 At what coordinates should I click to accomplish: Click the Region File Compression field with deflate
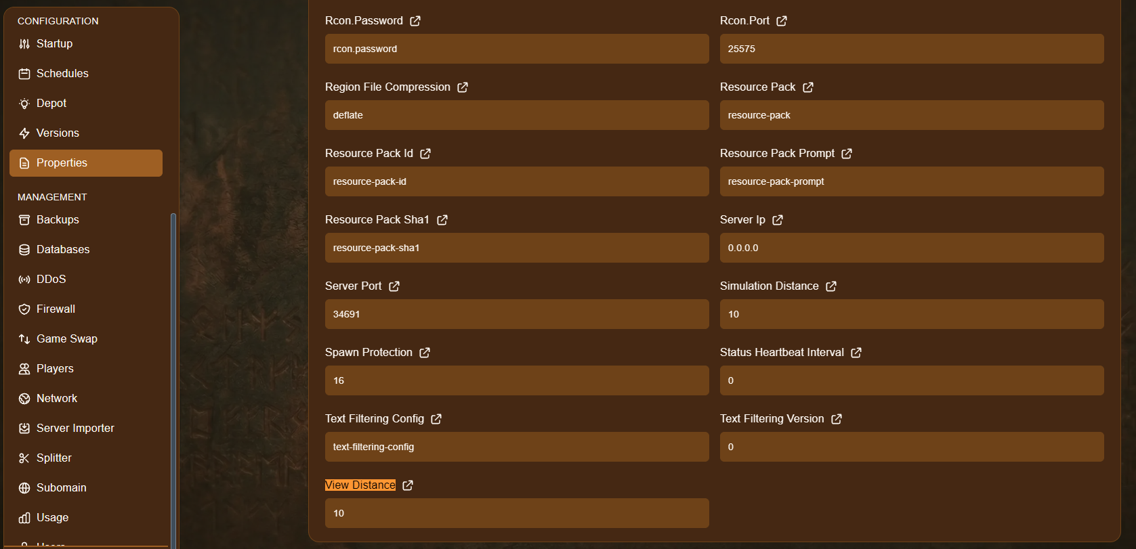tap(517, 115)
